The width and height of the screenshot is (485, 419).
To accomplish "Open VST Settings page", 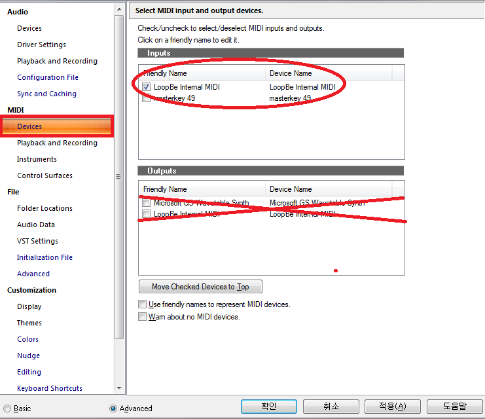I will click(x=37, y=241).
